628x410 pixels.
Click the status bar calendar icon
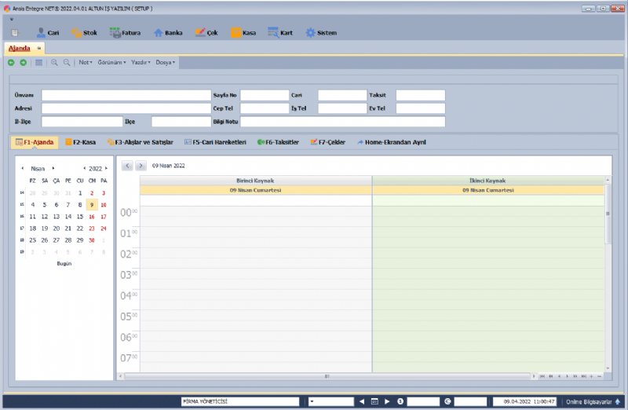click(x=374, y=401)
